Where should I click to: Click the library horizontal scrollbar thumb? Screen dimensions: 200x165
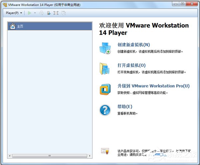49,156
